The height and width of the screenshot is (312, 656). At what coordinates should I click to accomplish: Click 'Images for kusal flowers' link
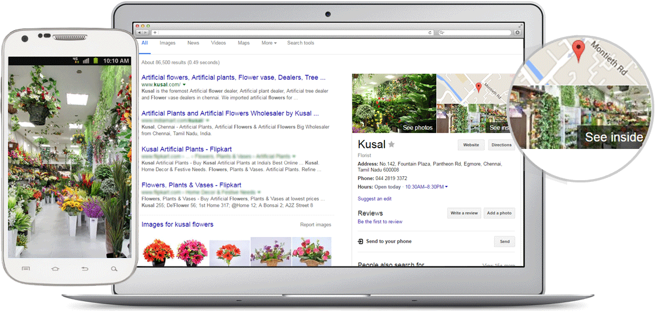tap(178, 224)
